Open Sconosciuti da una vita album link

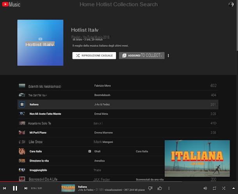(150, 180)
